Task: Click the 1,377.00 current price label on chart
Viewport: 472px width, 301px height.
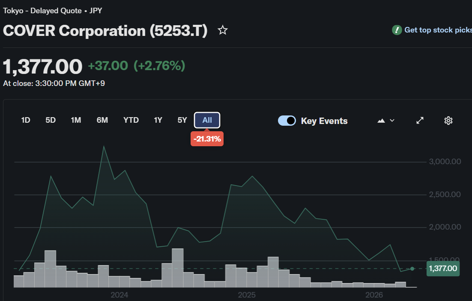Action: [443, 268]
